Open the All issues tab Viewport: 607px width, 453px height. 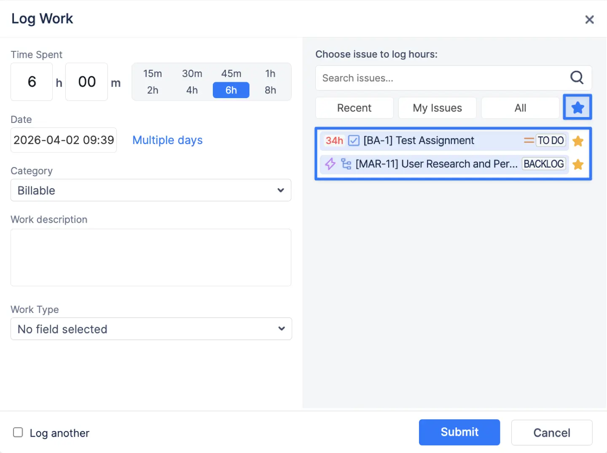pos(520,108)
